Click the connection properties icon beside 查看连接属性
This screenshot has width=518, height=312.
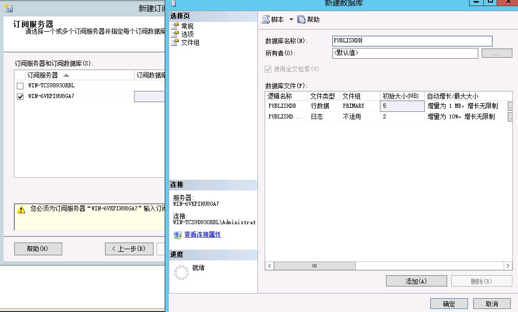(177, 235)
